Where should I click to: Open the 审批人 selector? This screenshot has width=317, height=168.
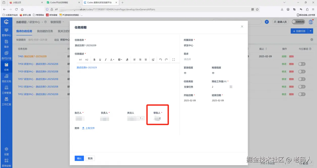point(158,118)
